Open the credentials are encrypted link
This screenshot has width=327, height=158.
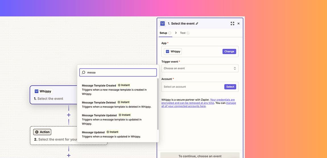[x=198, y=101]
